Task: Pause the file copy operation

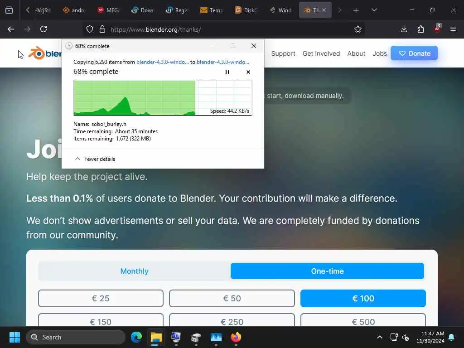Action: [x=227, y=72]
